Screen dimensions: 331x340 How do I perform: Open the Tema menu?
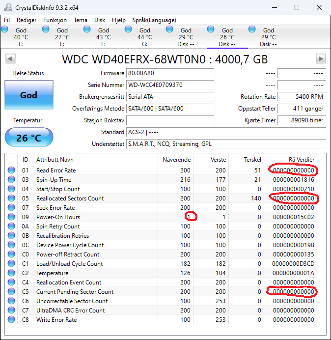pos(81,20)
